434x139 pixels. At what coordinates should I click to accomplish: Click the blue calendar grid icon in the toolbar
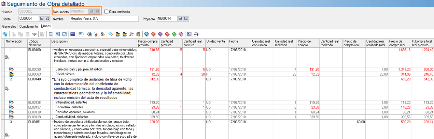[x=73, y=34]
